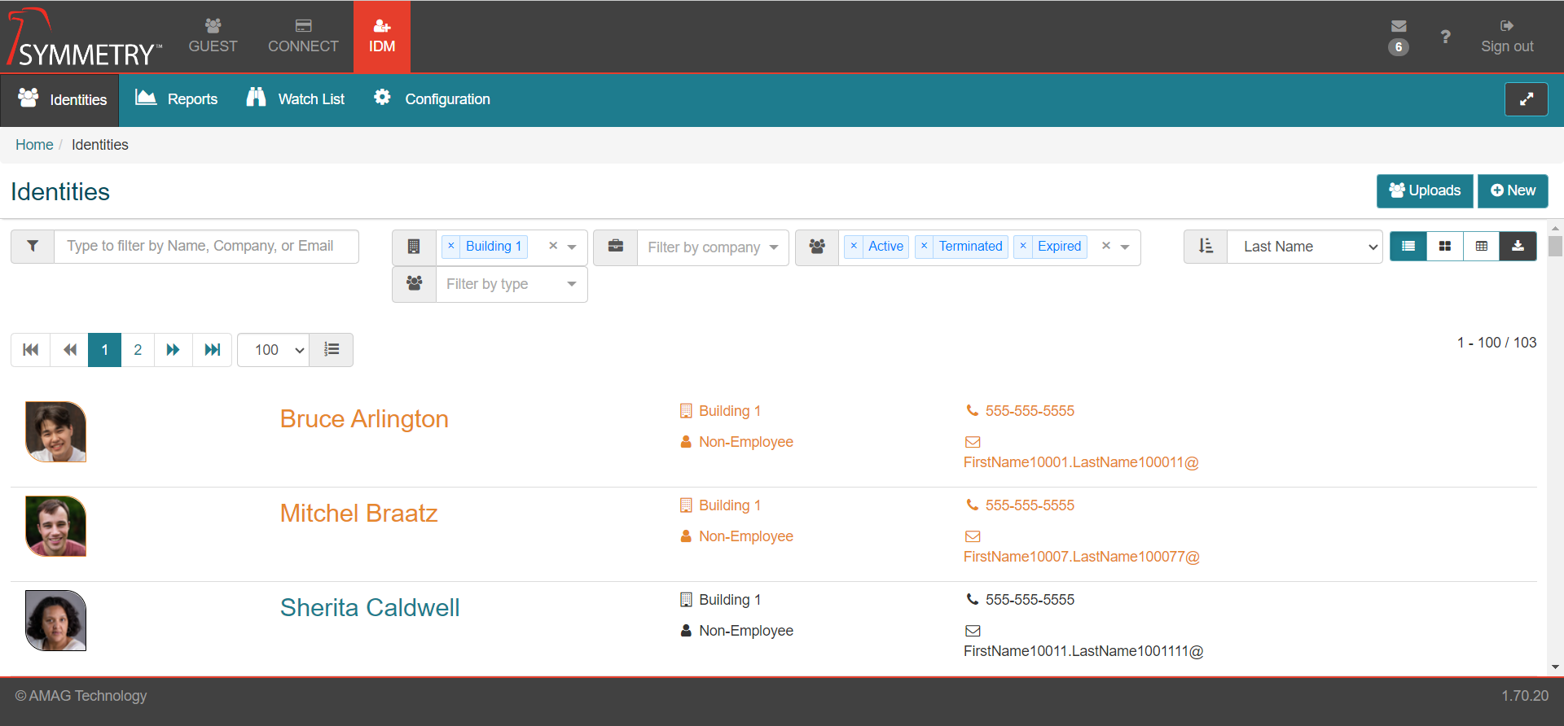The height and width of the screenshot is (726, 1564).
Task: Jump to the last page icon
Action: (x=212, y=350)
